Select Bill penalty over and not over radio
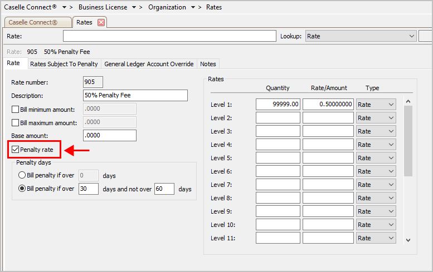Viewport: 433px width, 272px height. (22, 189)
